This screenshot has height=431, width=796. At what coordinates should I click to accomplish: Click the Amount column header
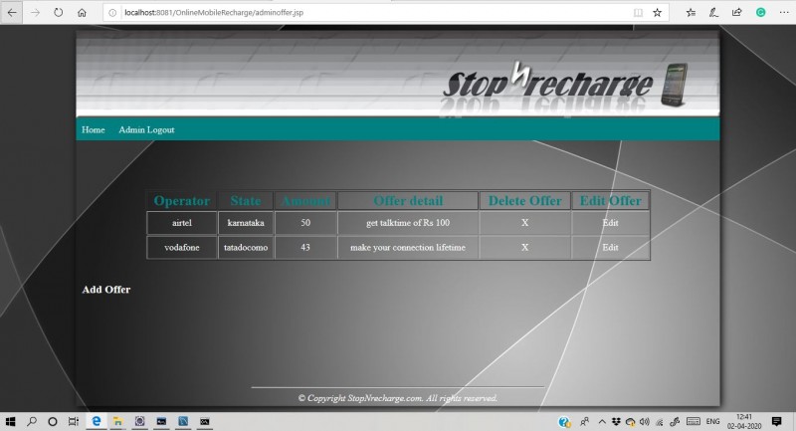(305, 200)
